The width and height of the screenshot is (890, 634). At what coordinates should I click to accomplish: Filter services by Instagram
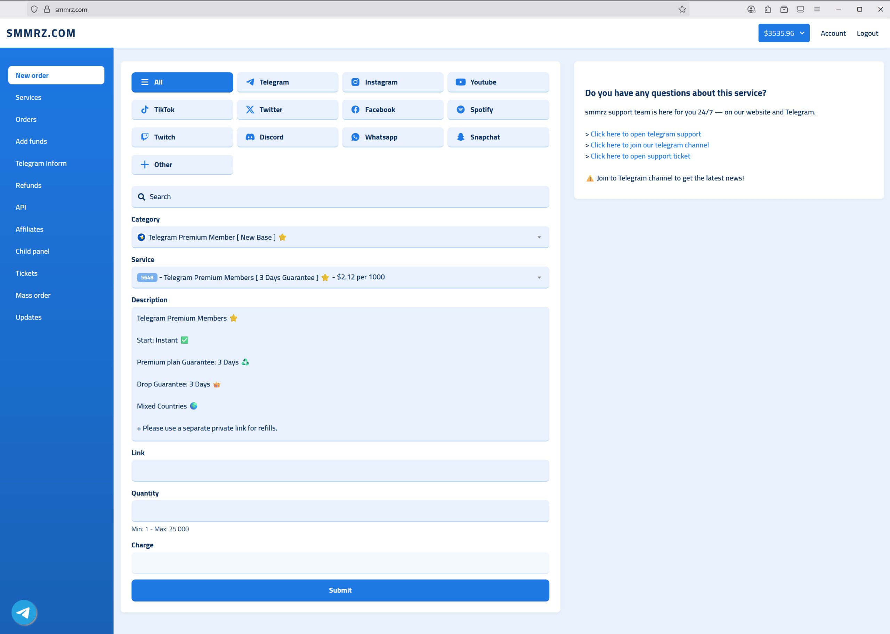click(x=393, y=82)
